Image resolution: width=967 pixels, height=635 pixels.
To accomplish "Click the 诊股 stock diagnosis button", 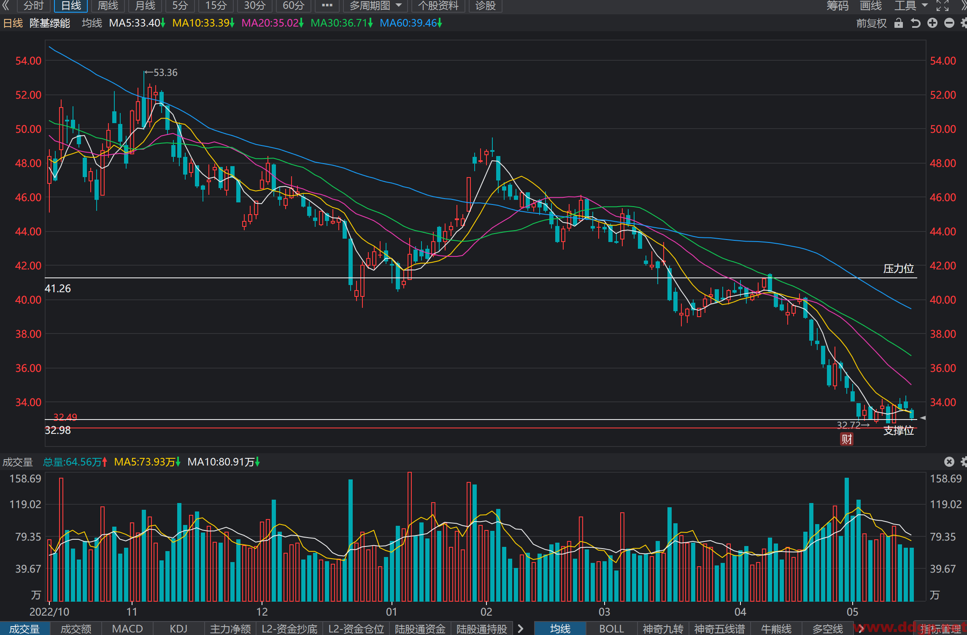I will coord(485,5).
